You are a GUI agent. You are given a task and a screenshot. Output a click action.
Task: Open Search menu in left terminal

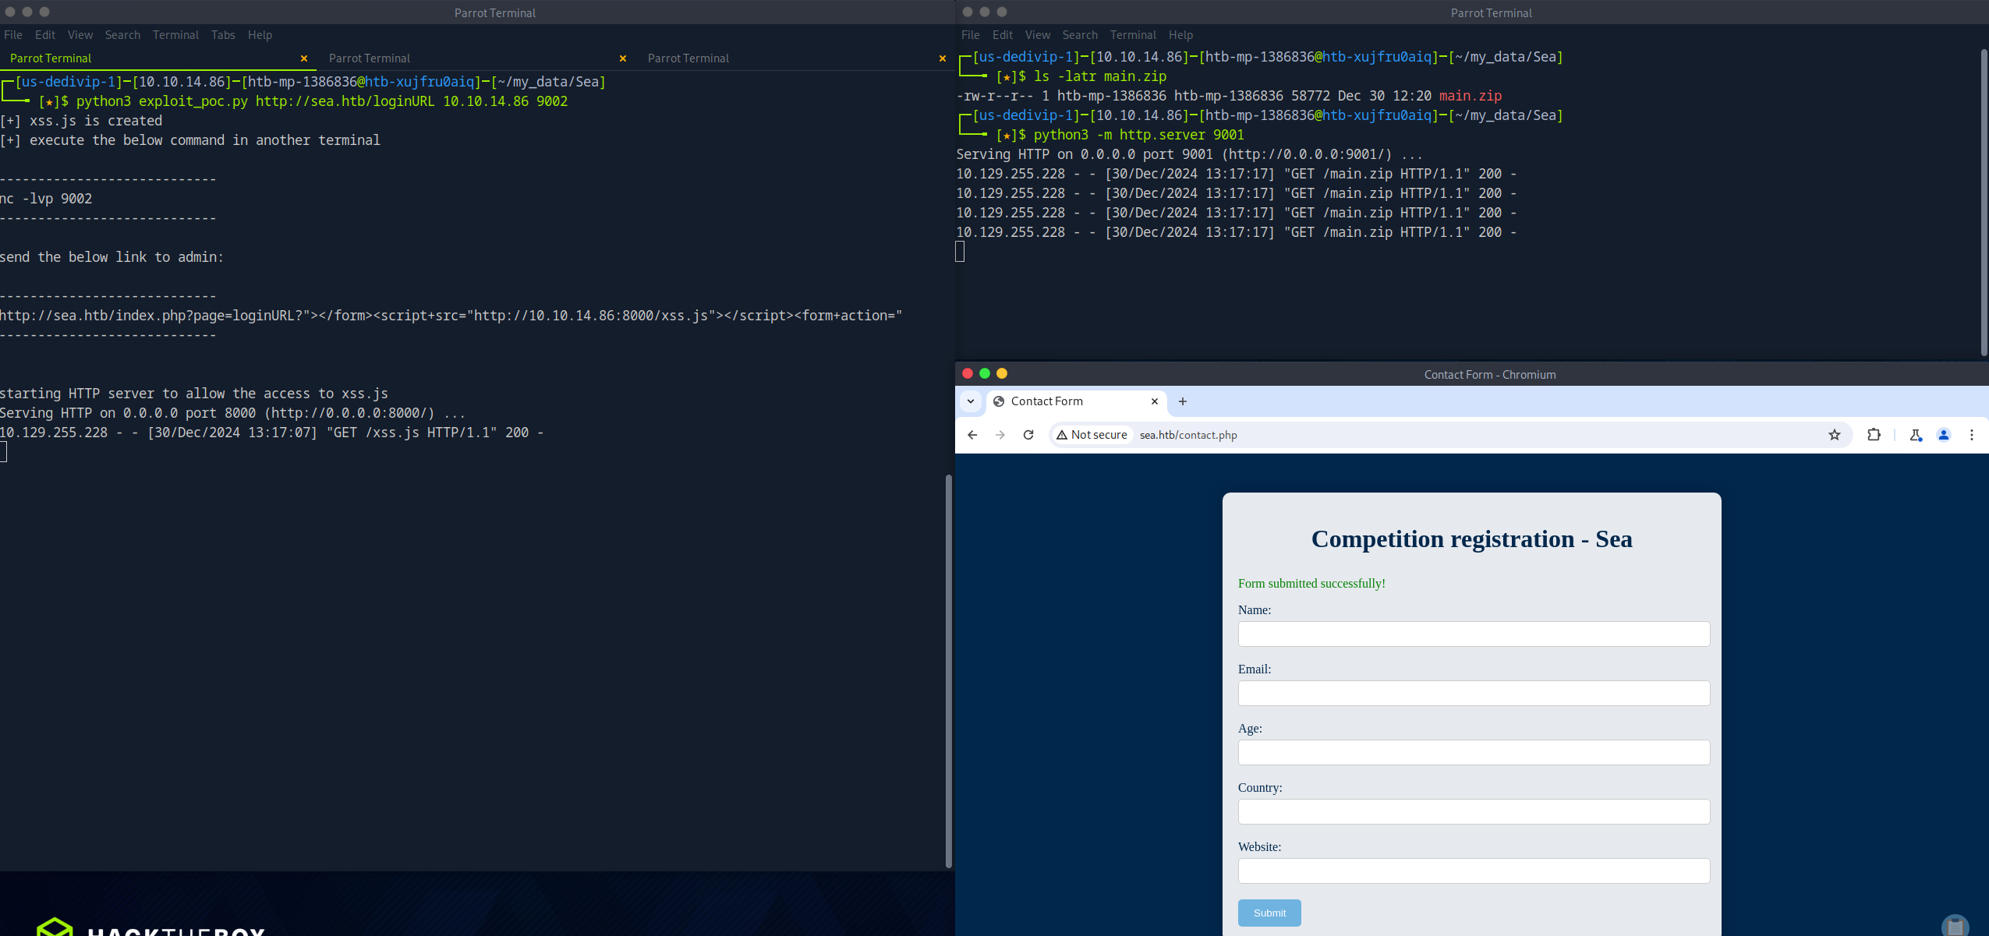[122, 35]
